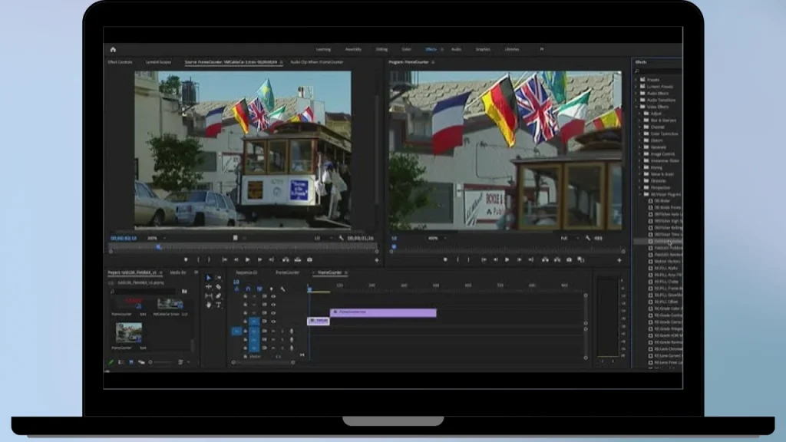Image resolution: width=786 pixels, height=442 pixels.
Task: Open the Lumetri Scopes panel tab
Action: [158, 62]
